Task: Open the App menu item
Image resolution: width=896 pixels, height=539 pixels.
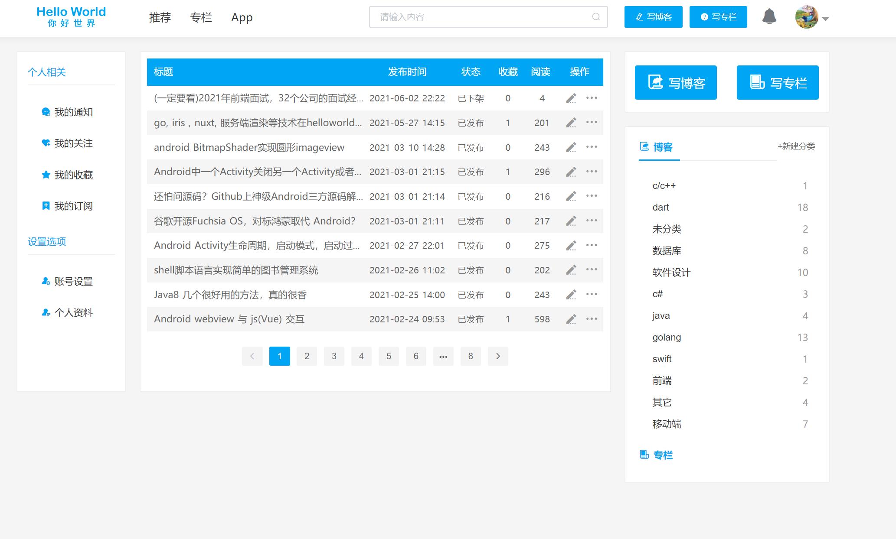Action: (241, 17)
